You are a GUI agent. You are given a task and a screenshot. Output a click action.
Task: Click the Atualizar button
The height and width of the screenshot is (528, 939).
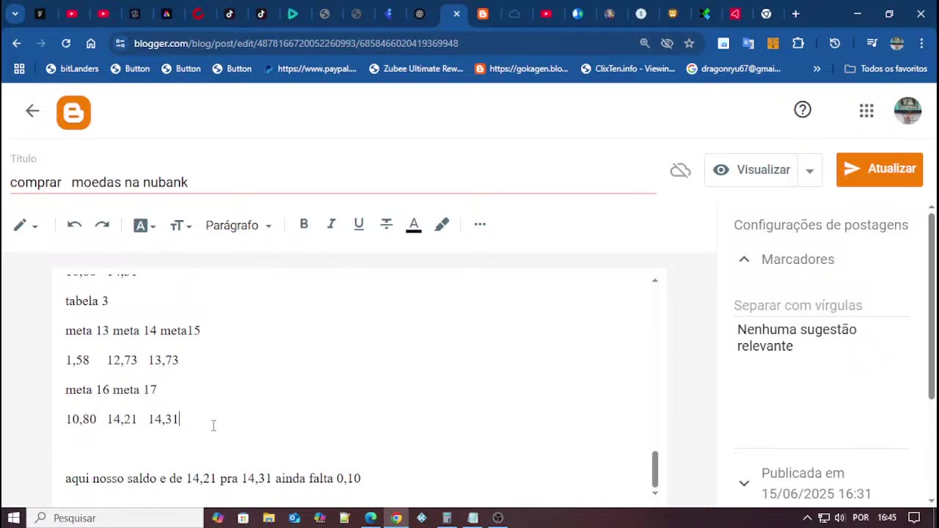(880, 169)
